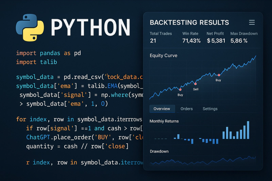The width and height of the screenshot is (272, 181).
Task: Click the Monthiy Returns label
Action: [x=164, y=121]
